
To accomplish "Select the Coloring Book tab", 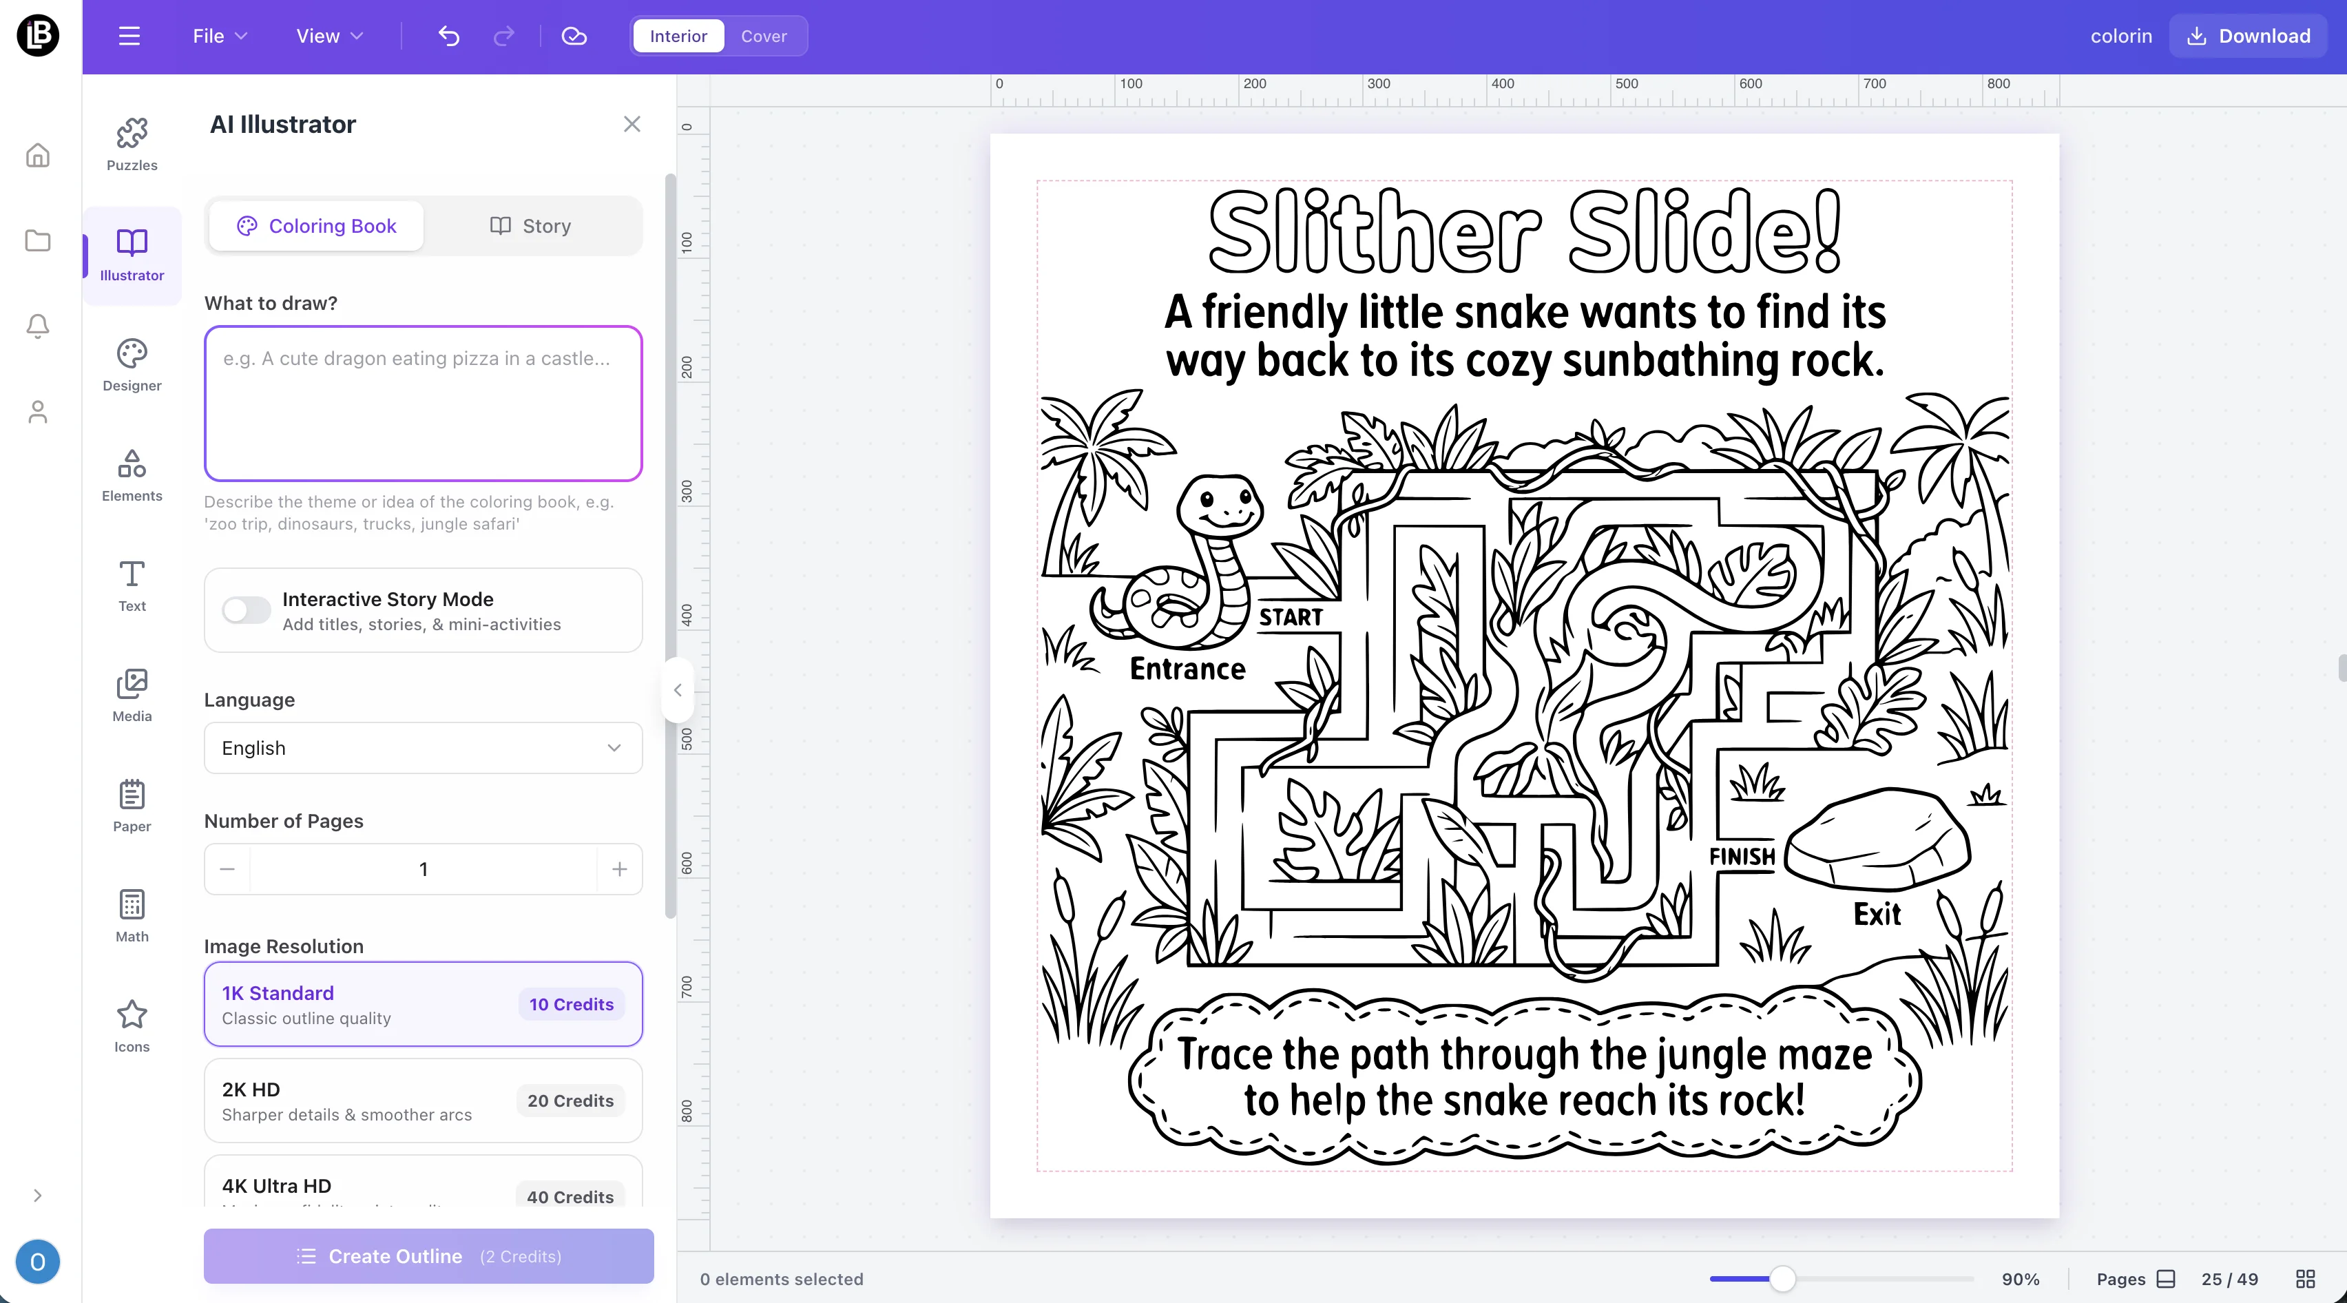I will pos(316,226).
